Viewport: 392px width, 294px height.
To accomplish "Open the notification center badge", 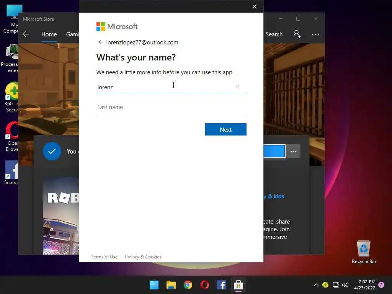I will click(x=381, y=285).
